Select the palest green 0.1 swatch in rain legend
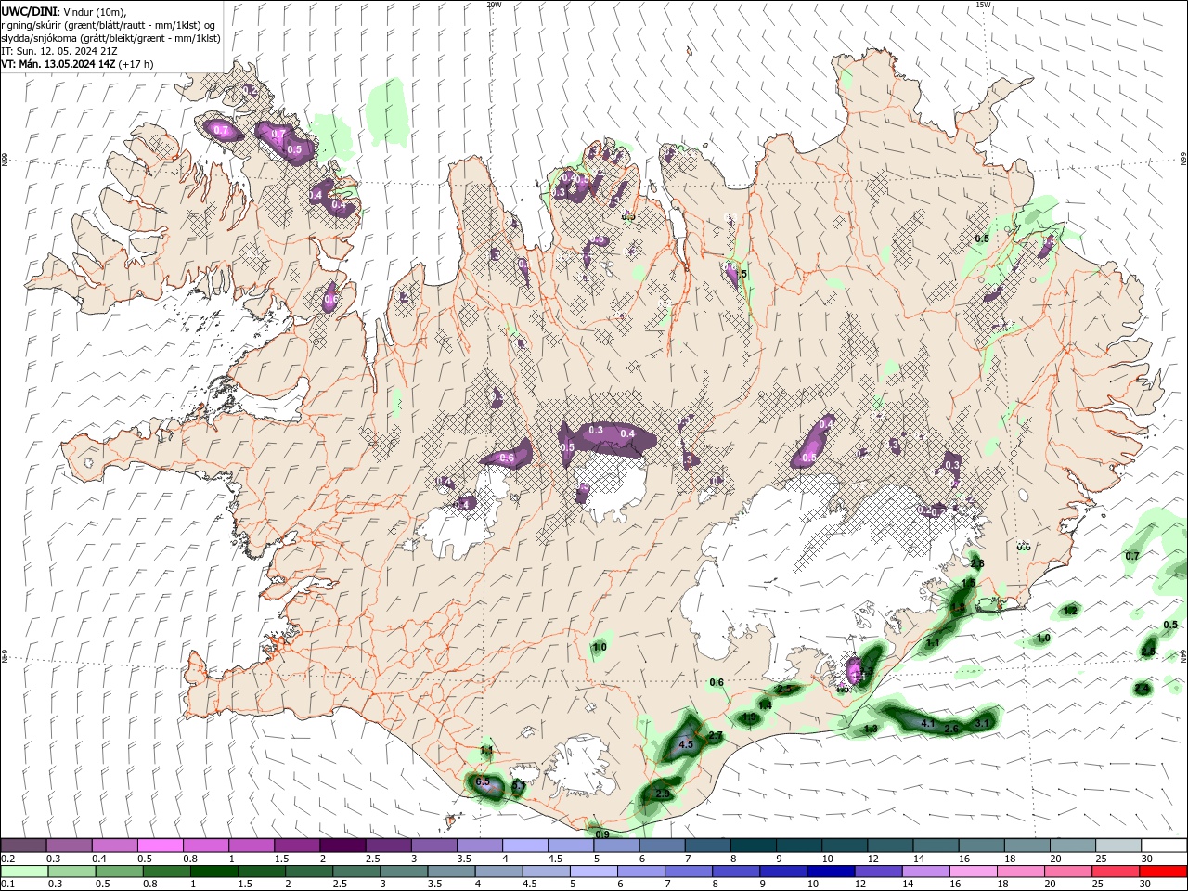Screen dimensions: 1188x891 (24, 872)
